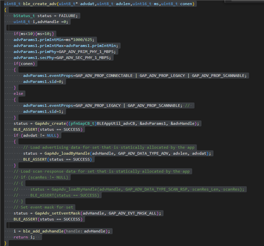
Task: Click the ble_create_adv function name
Action: tap(40, 4)
